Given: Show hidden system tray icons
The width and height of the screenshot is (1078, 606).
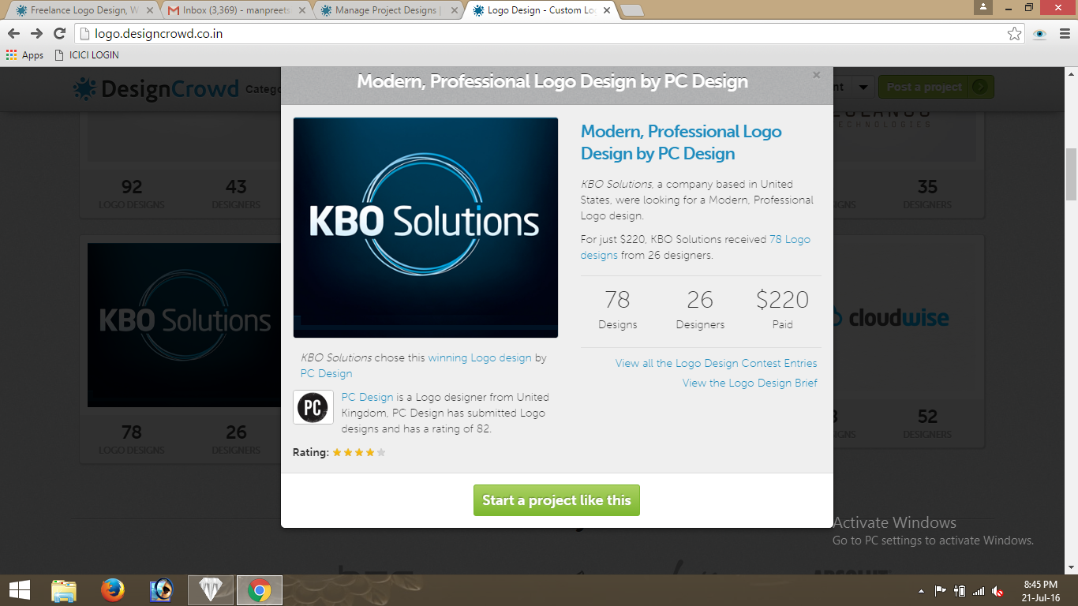Looking at the screenshot, I should (x=921, y=590).
